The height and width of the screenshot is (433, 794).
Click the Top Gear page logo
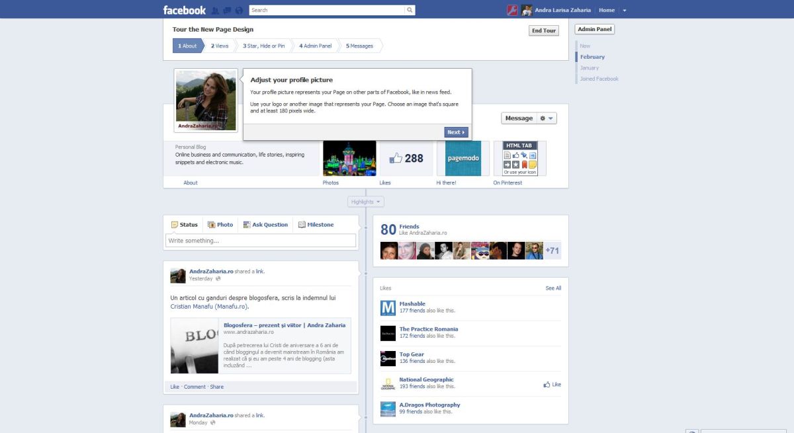(x=388, y=358)
